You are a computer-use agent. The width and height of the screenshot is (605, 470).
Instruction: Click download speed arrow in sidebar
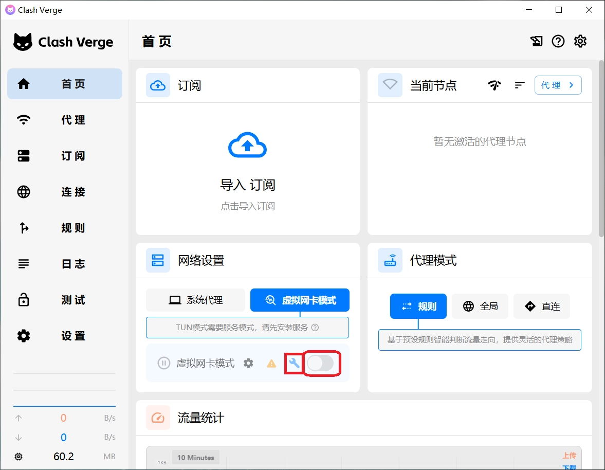pos(19,437)
